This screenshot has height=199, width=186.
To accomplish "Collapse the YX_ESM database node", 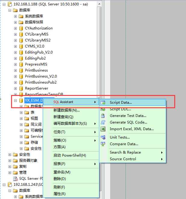I will pos(16,100).
